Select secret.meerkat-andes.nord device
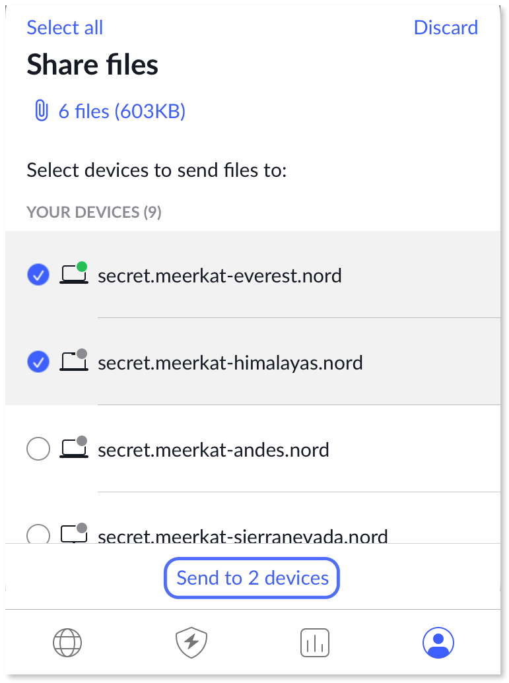This screenshot has width=509, height=683. pos(38,449)
